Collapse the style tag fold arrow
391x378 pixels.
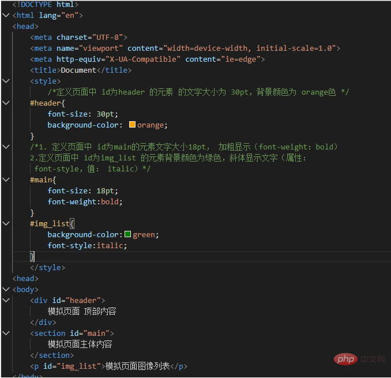(x=6, y=81)
